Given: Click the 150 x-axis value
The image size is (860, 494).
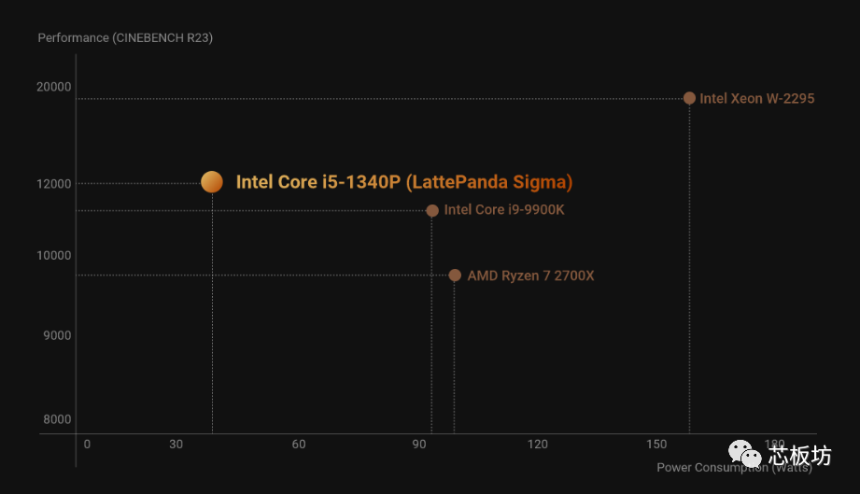Looking at the screenshot, I should tap(656, 445).
